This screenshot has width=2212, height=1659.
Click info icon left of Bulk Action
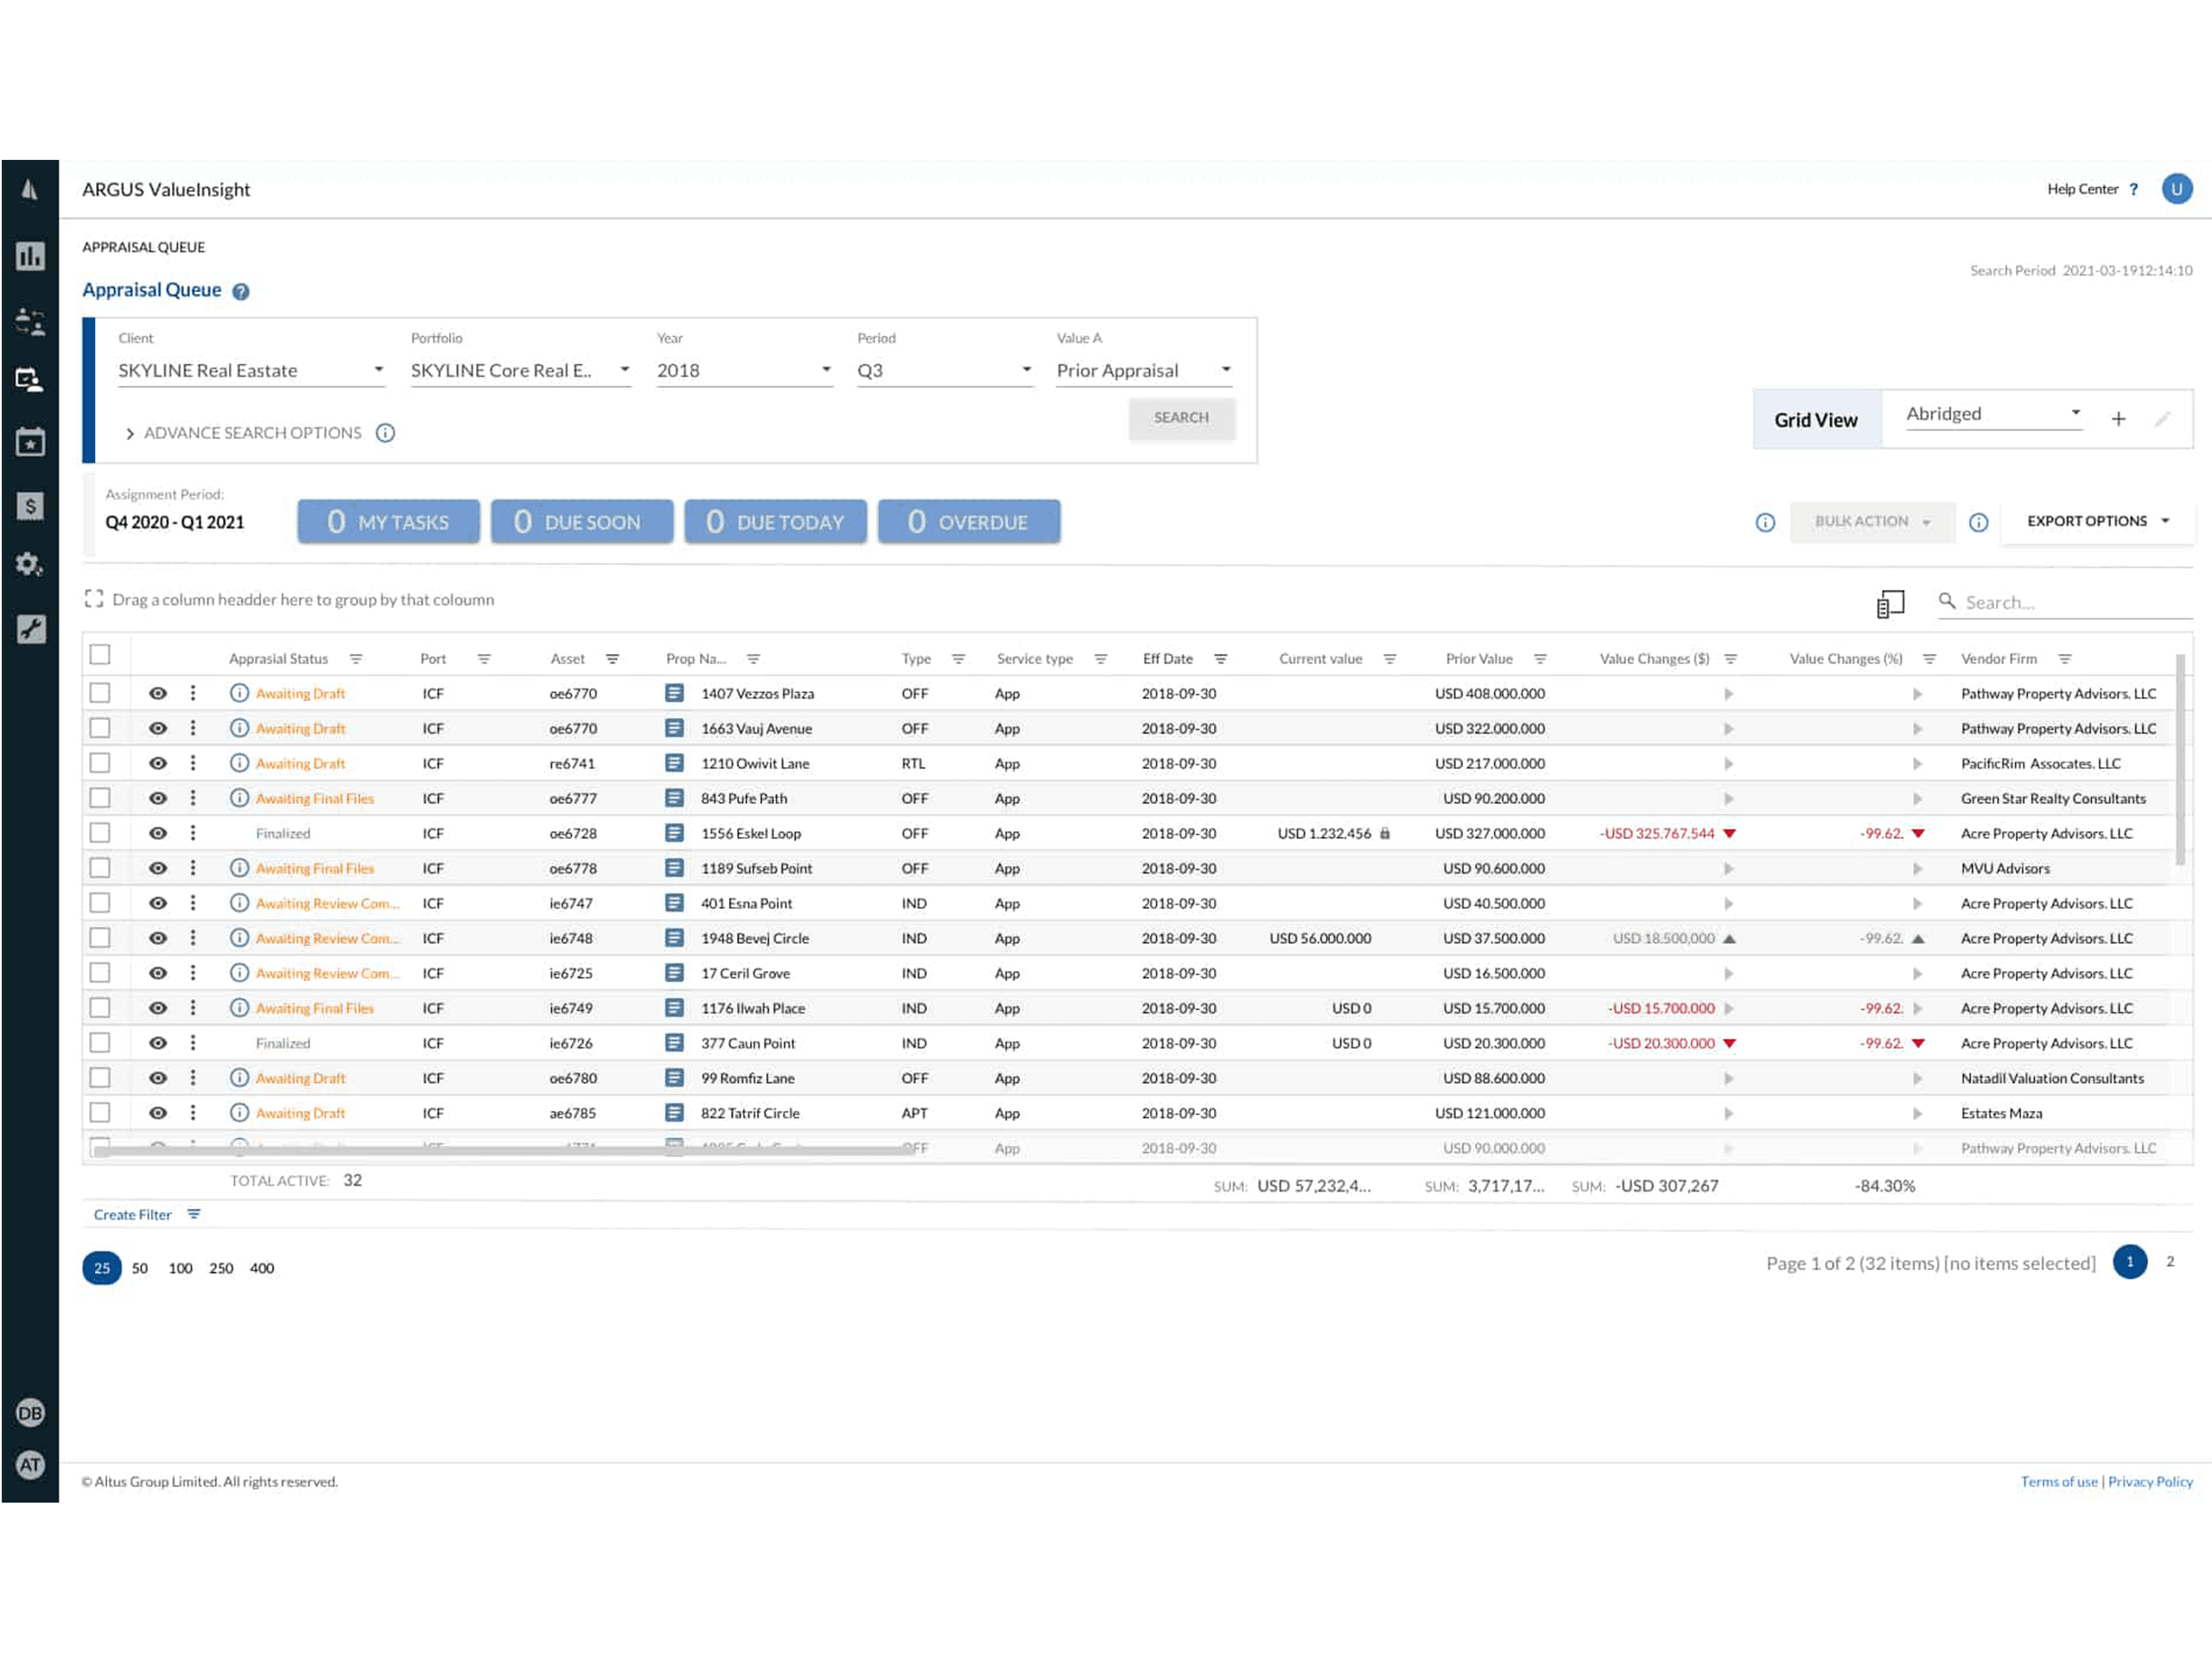(1765, 523)
